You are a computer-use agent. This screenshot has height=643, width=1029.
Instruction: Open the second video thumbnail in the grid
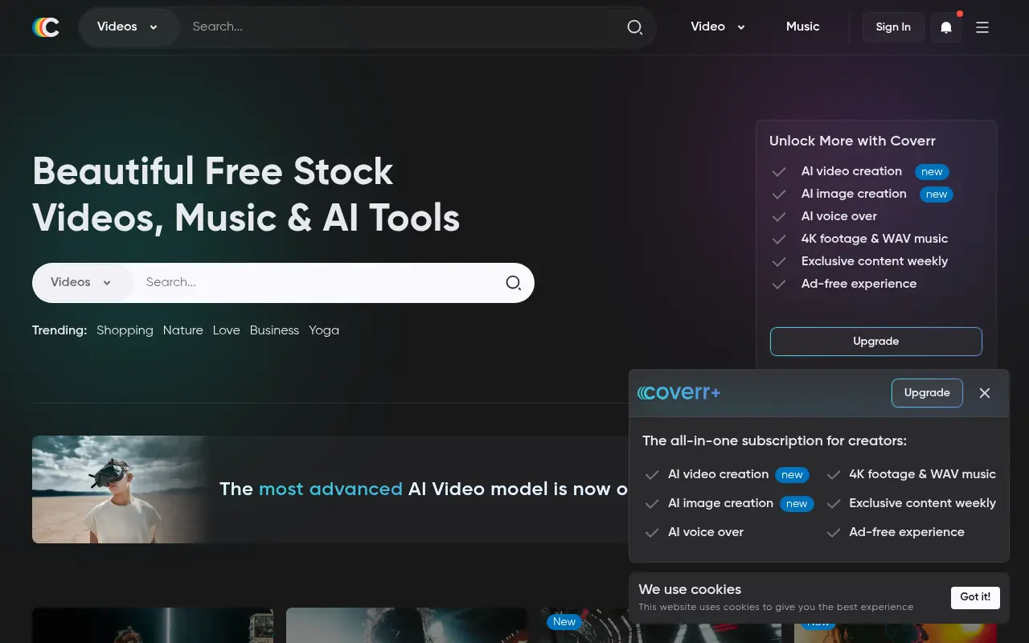click(407, 625)
